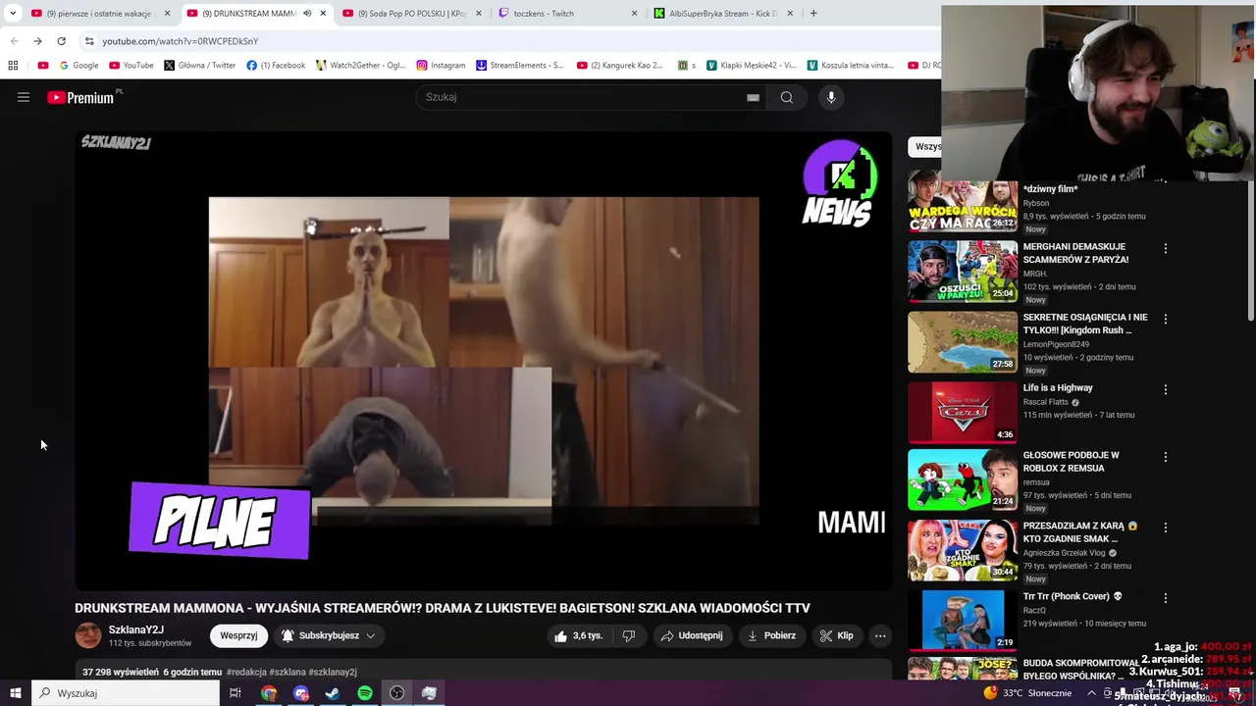Open the apps grid in bookmarks bar
Screen dimensions: 1256x706
[13, 66]
